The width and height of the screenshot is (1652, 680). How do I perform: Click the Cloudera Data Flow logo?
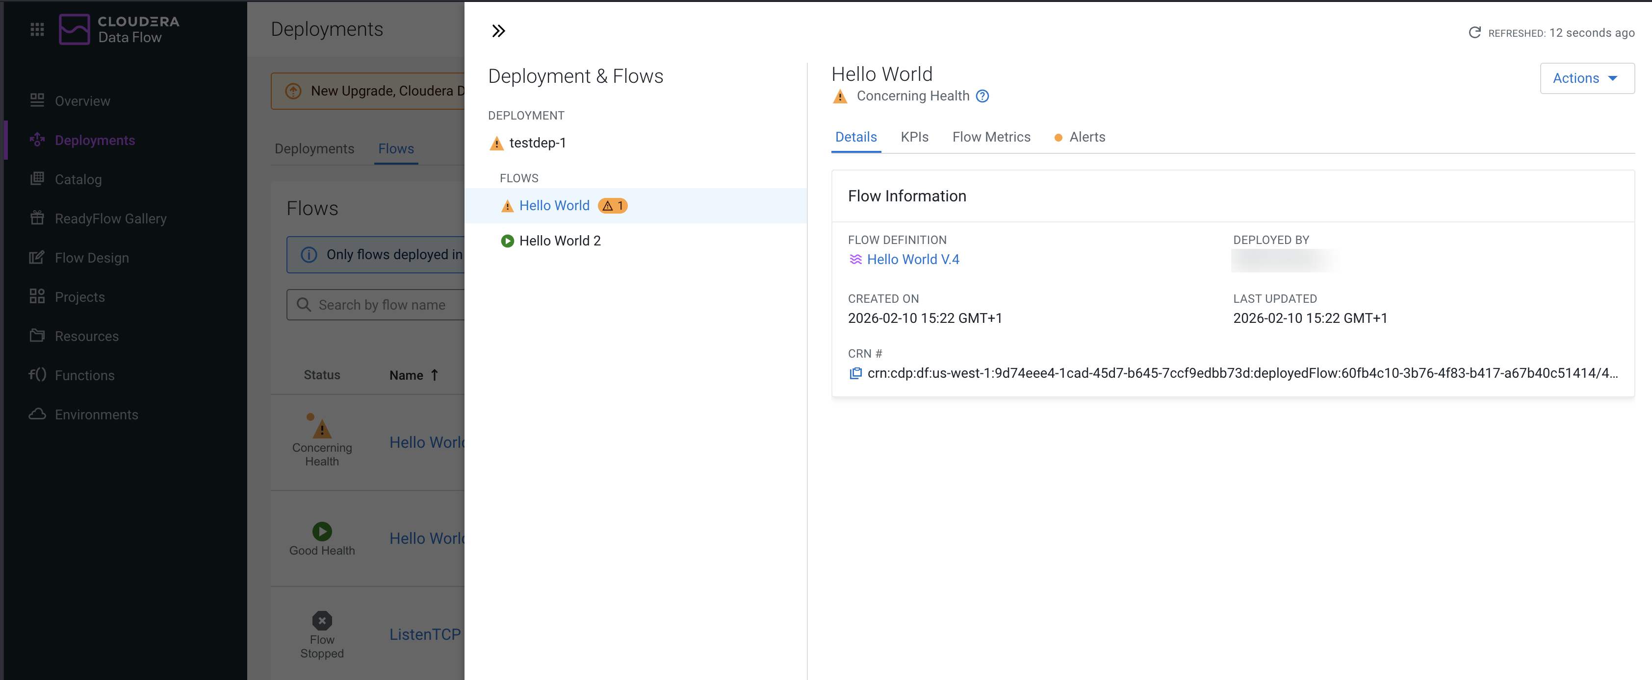click(119, 29)
